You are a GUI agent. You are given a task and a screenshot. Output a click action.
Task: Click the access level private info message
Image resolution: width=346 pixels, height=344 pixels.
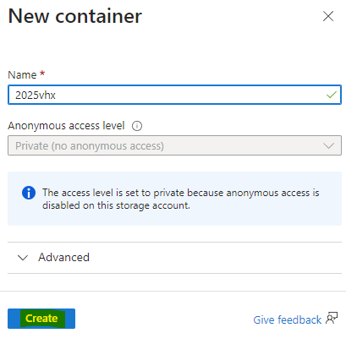(181, 199)
